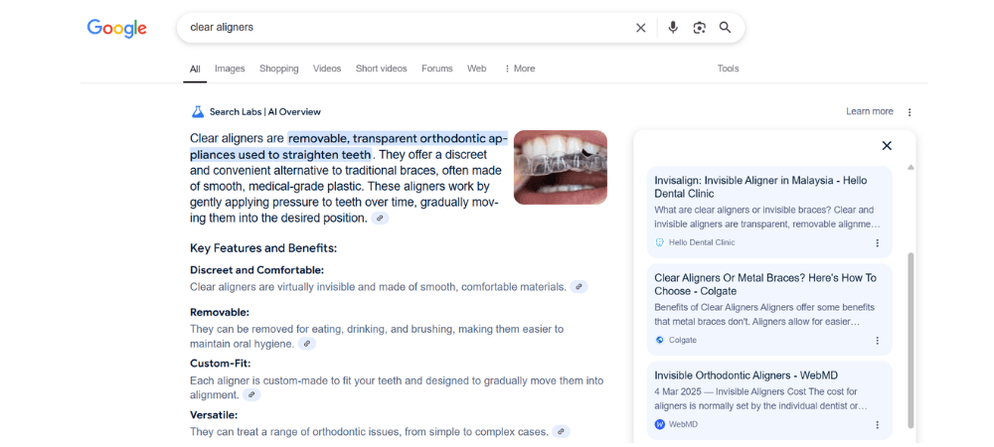Click the Google logo
Image resolution: width=994 pixels, height=447 pixels.
click(x=116, y=28)
